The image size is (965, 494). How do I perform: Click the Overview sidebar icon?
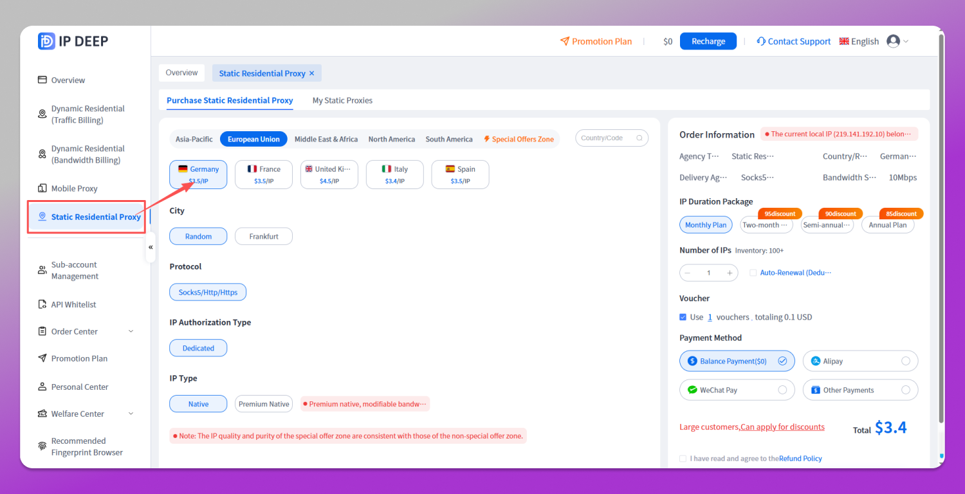[42, 80]
